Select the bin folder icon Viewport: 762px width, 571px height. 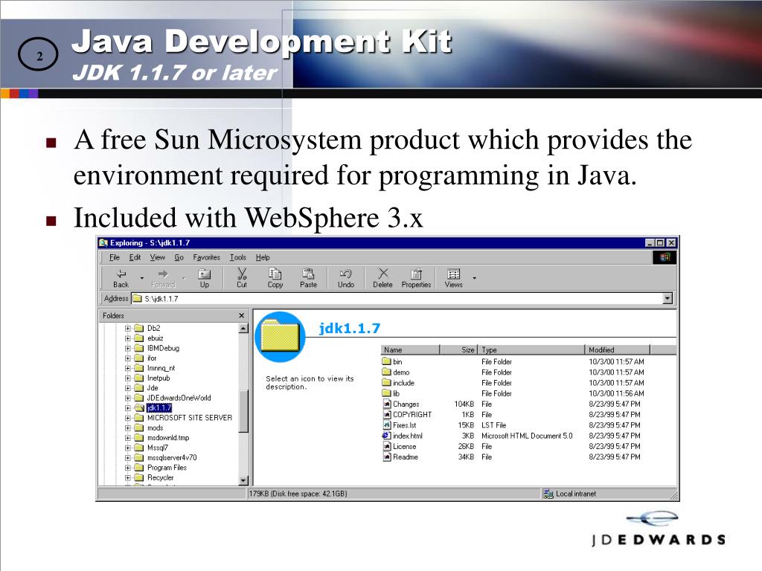click(387, 361)
